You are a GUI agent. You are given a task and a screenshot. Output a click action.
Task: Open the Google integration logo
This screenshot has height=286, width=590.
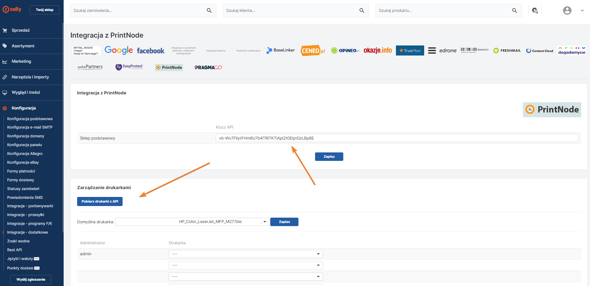tap(119, 50)
